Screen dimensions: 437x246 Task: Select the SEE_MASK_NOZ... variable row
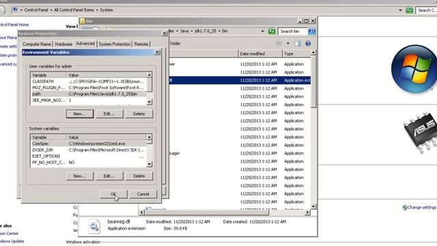coord(88,100)
